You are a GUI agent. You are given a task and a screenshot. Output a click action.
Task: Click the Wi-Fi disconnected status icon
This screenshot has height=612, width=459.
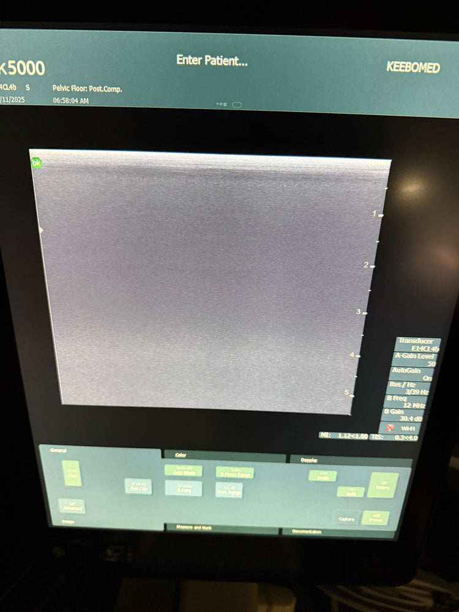tap(390, 428)
